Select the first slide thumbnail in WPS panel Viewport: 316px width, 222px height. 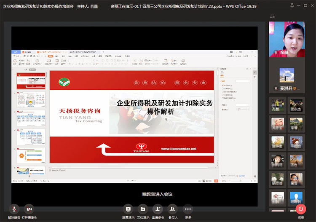pos(31,80)
